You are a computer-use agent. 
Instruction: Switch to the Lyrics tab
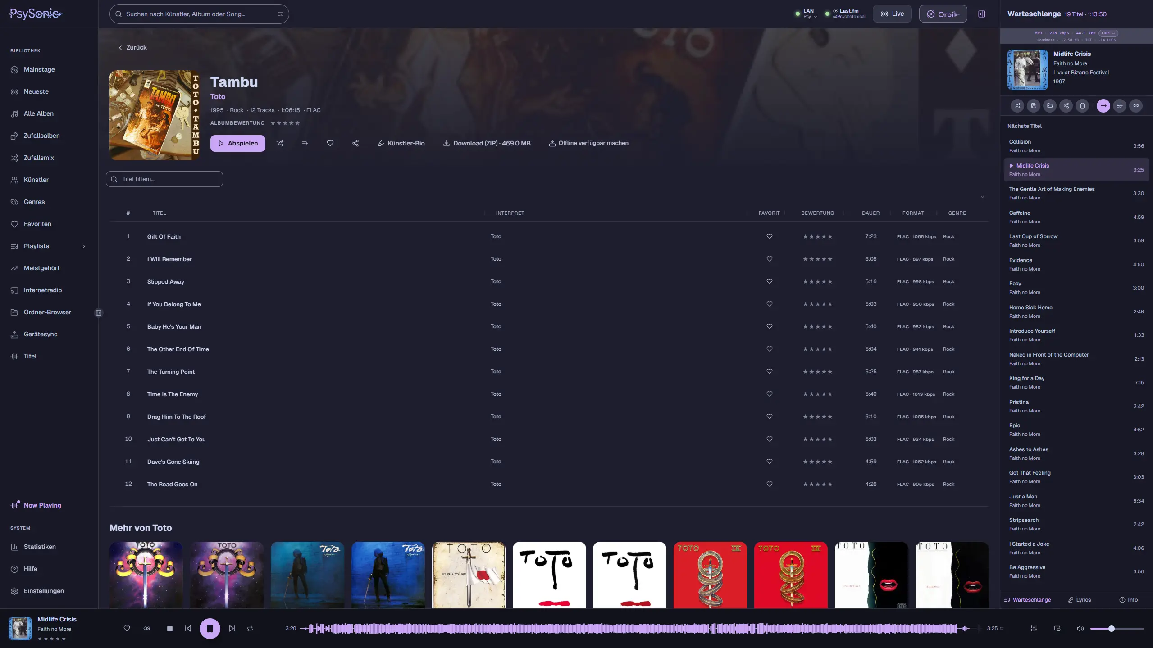point(1080,600)
